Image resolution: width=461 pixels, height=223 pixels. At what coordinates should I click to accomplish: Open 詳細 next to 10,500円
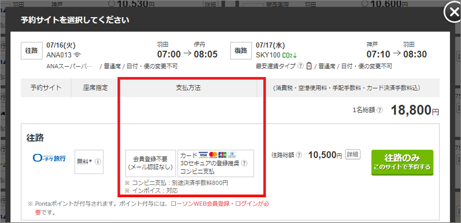(352, 155)
